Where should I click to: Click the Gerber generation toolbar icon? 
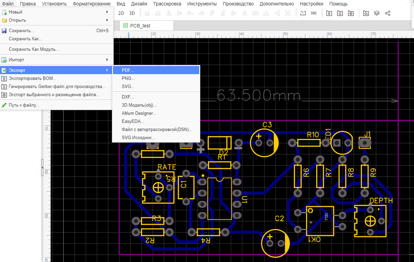[340, 13]
